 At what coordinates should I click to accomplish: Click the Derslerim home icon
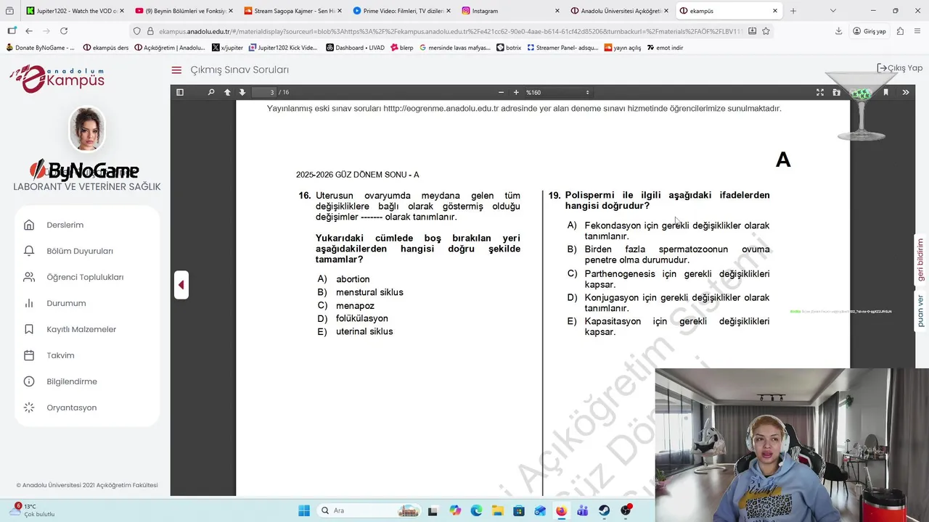point(29,225)
